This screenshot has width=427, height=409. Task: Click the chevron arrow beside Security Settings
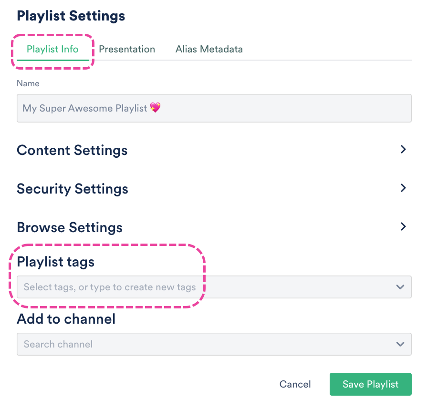click(403, 188)
